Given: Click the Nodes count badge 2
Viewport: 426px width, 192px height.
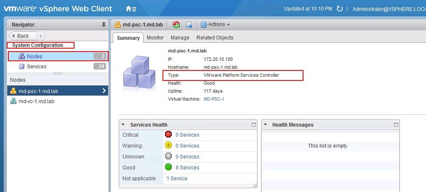Looking at the screenshot, I should pyautogui.click(x=100, y=56).
